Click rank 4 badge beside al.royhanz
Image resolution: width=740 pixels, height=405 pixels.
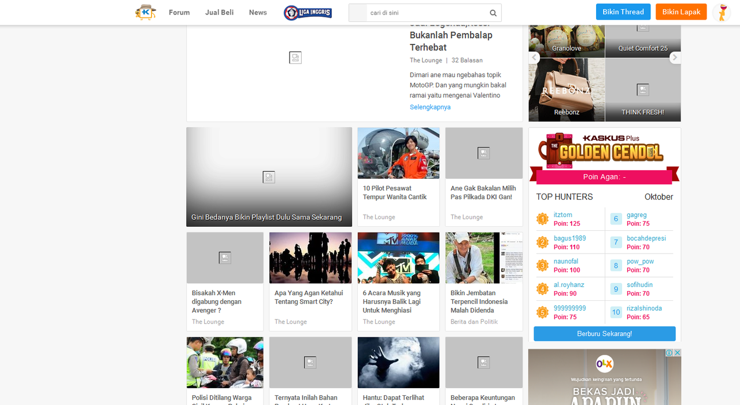tap(542, 289)
